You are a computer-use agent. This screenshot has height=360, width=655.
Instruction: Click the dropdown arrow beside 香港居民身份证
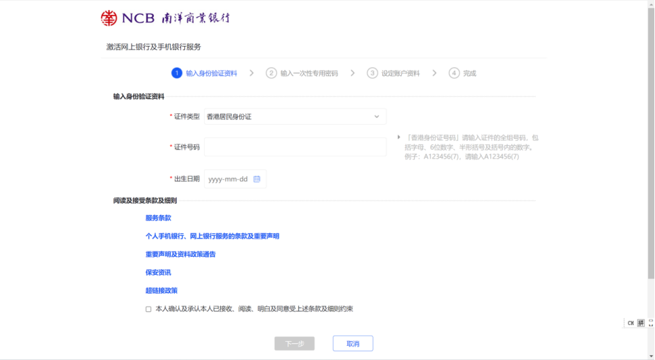(377, 117)
